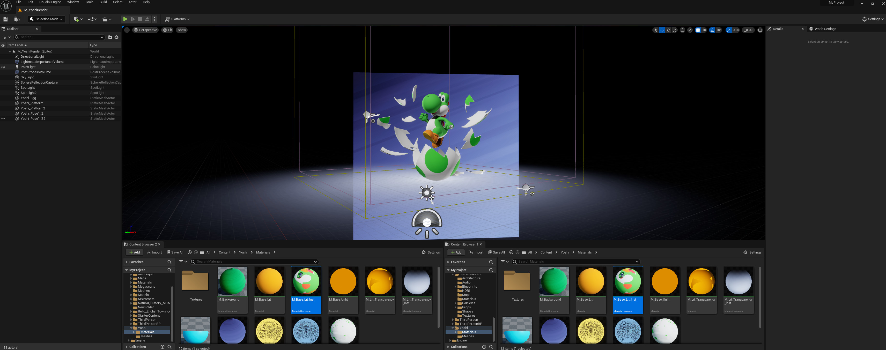Open the viewport Show flags menu

point(182,30)
